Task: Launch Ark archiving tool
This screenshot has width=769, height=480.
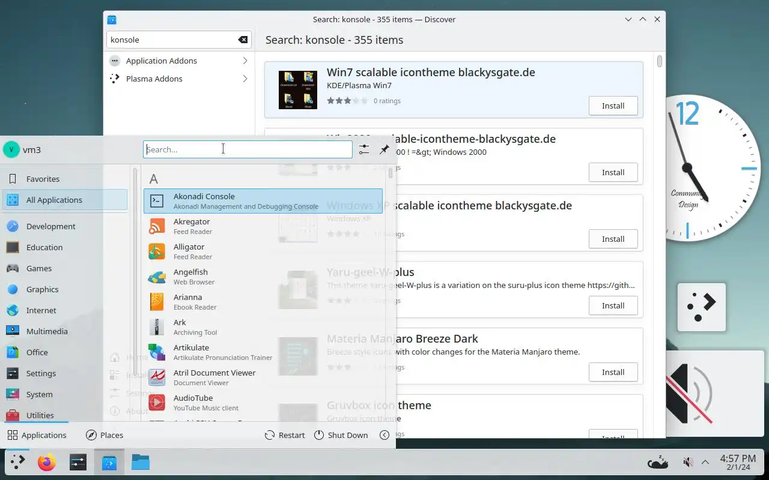Action: point(263,327)
